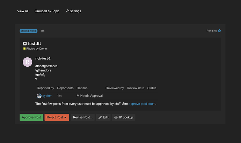Image resolution: width=241 pixels, height=143 pixels.
Task: Click the Report date column header
Action: click(x=65, y=88)
